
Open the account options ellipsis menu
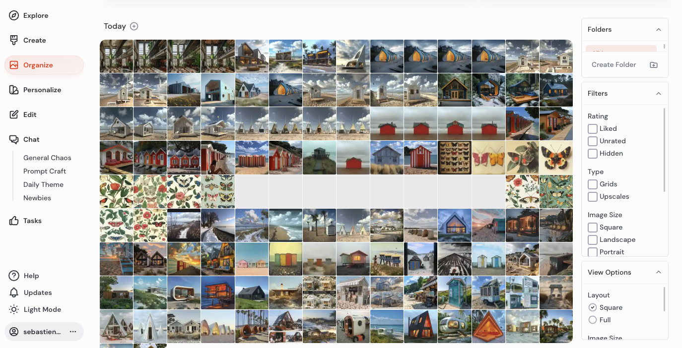click(x=73, y=332)
